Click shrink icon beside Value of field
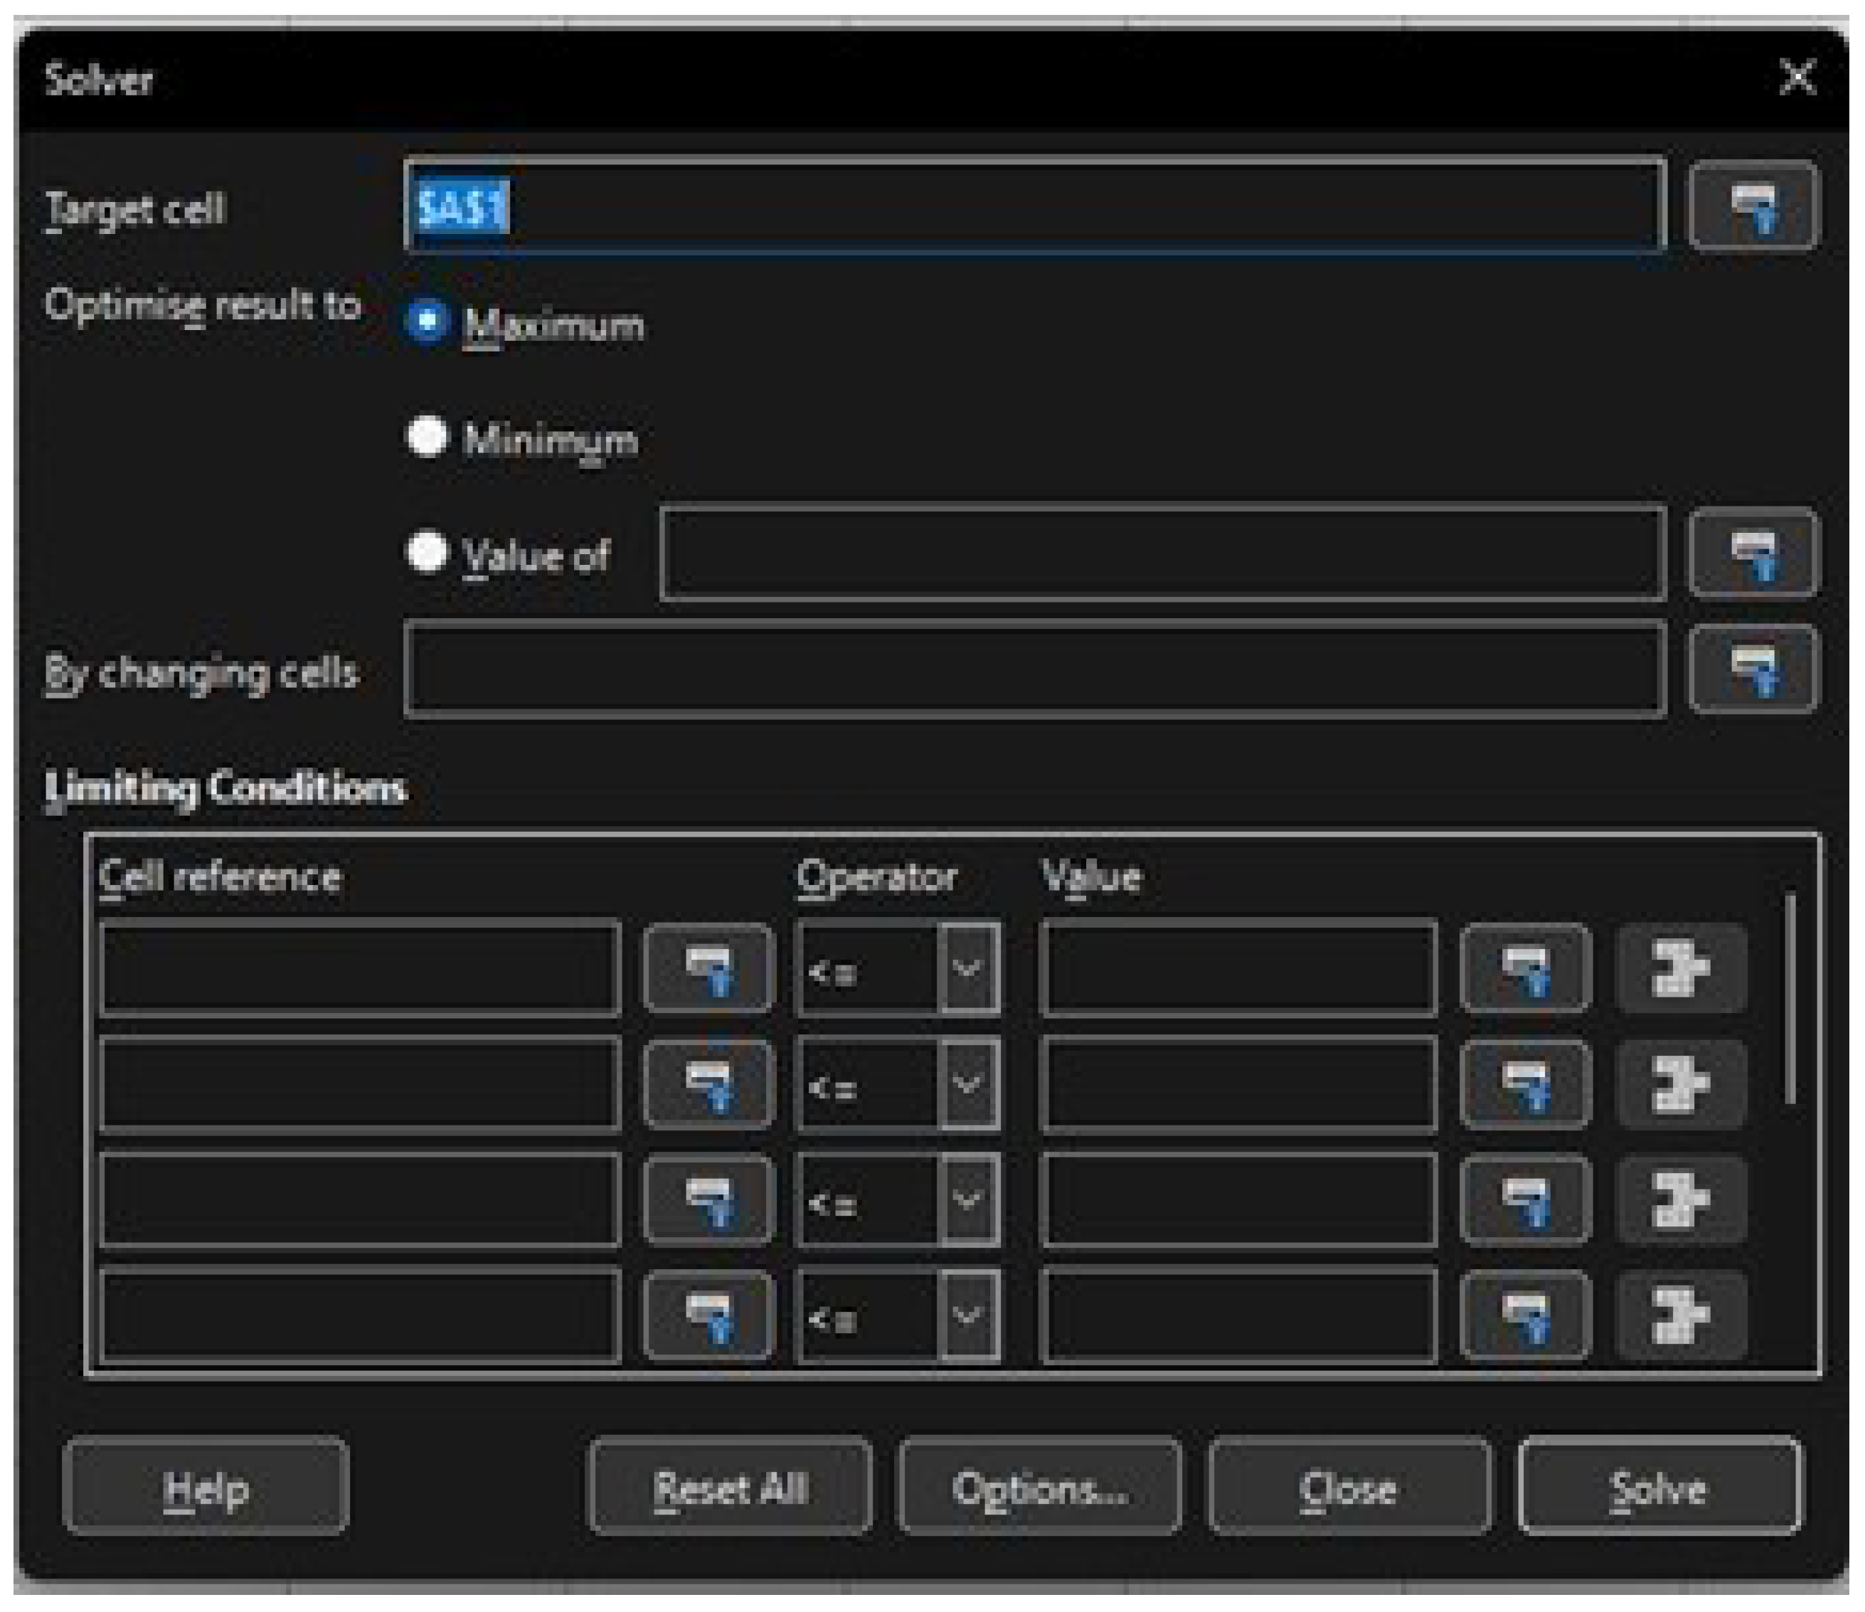1865x1612 pixels. coord(1752,553)
